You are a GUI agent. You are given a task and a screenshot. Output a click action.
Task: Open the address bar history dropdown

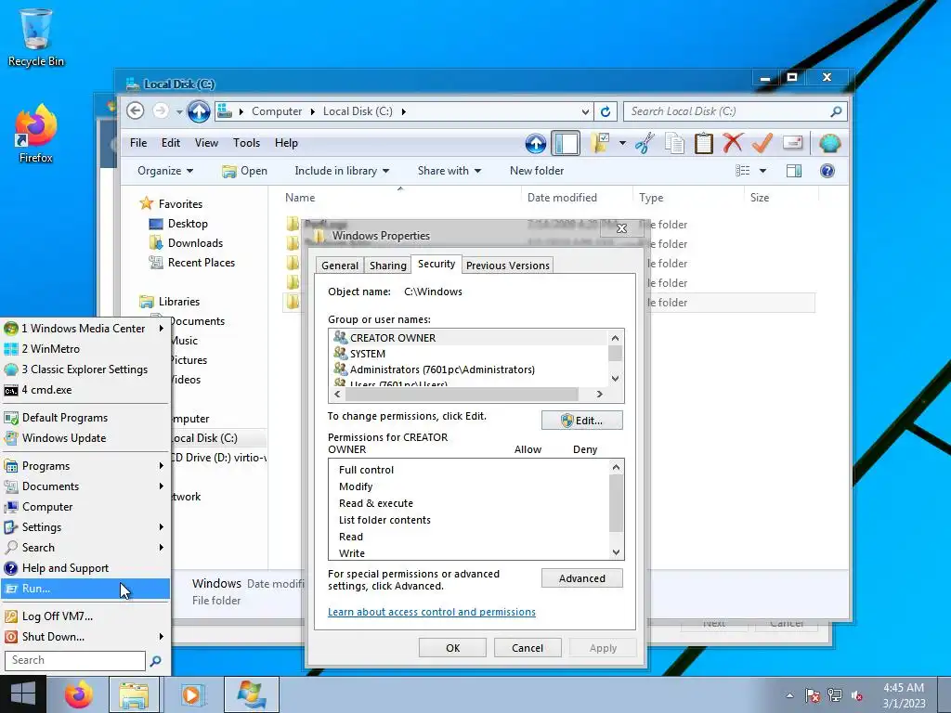[585, 111]
